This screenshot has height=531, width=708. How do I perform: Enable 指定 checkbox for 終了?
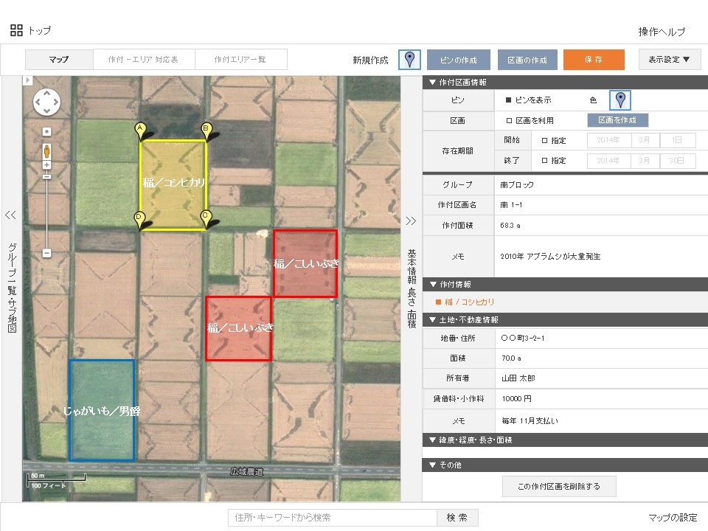(544, 160)
